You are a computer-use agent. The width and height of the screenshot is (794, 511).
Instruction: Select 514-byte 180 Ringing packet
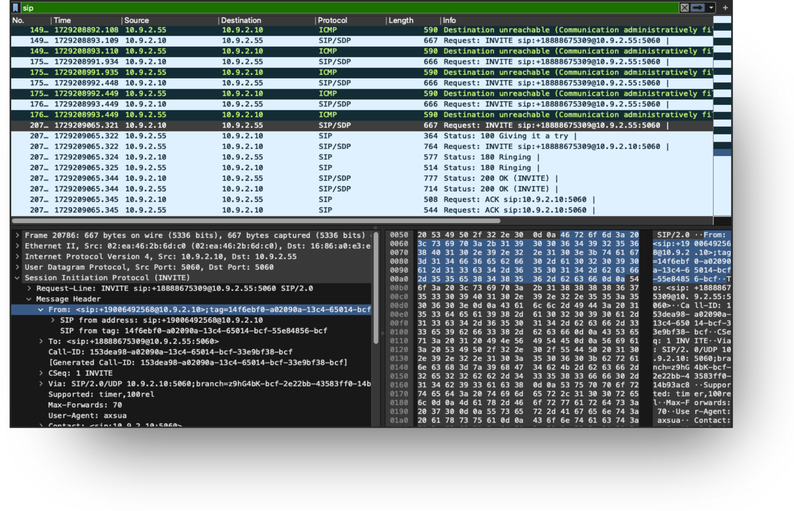(x=361, y=168)
